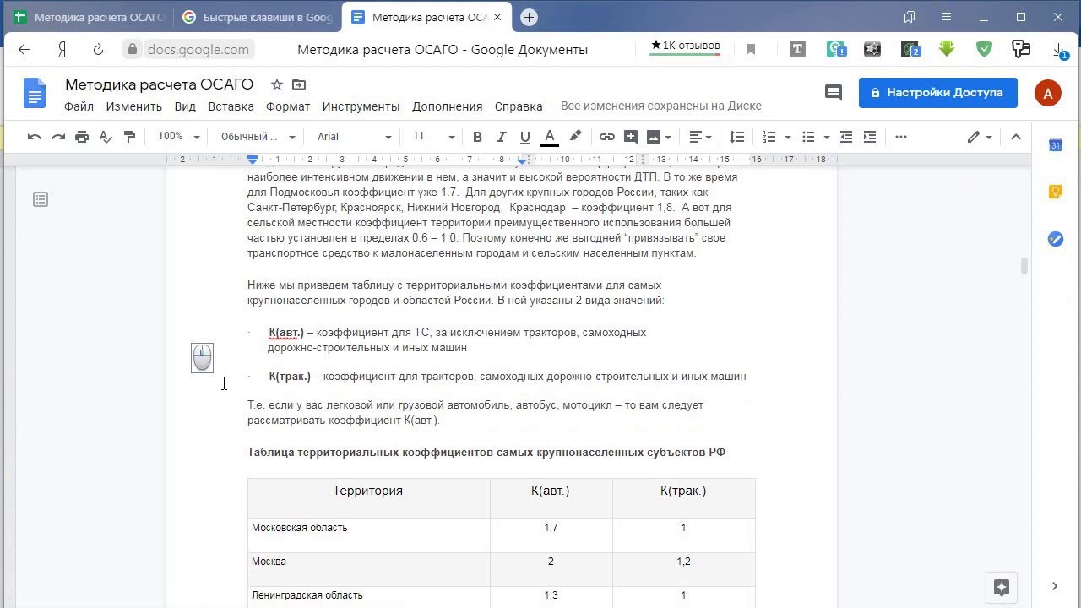Open the comment history icon
1081x608 pixels.
833,93
